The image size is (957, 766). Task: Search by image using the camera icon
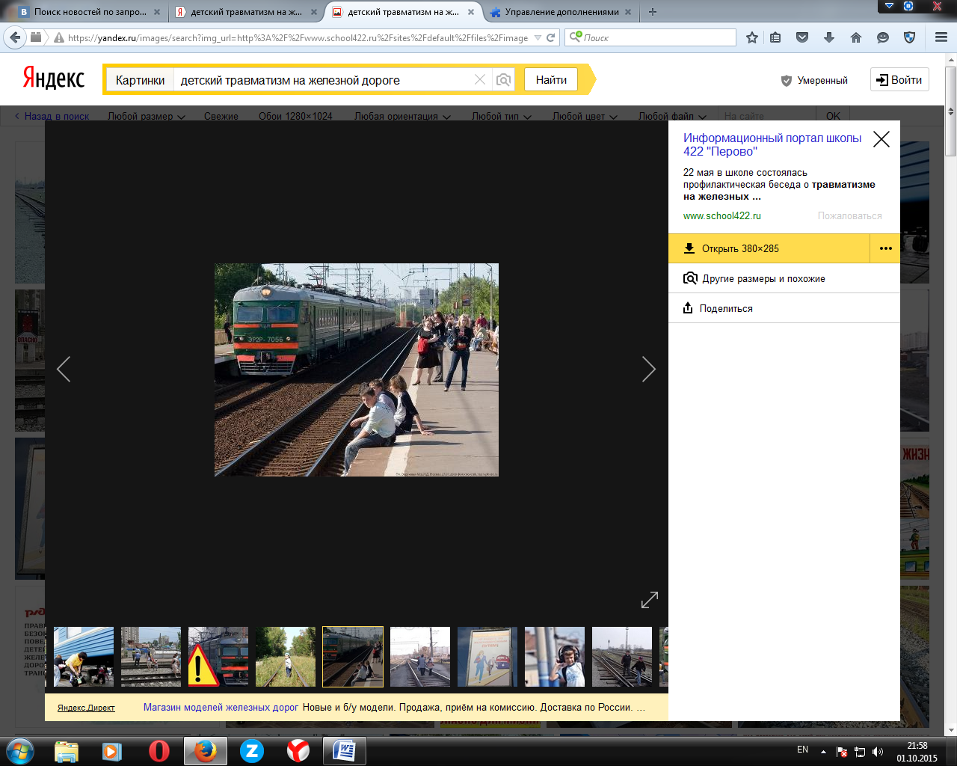(504, 80)
